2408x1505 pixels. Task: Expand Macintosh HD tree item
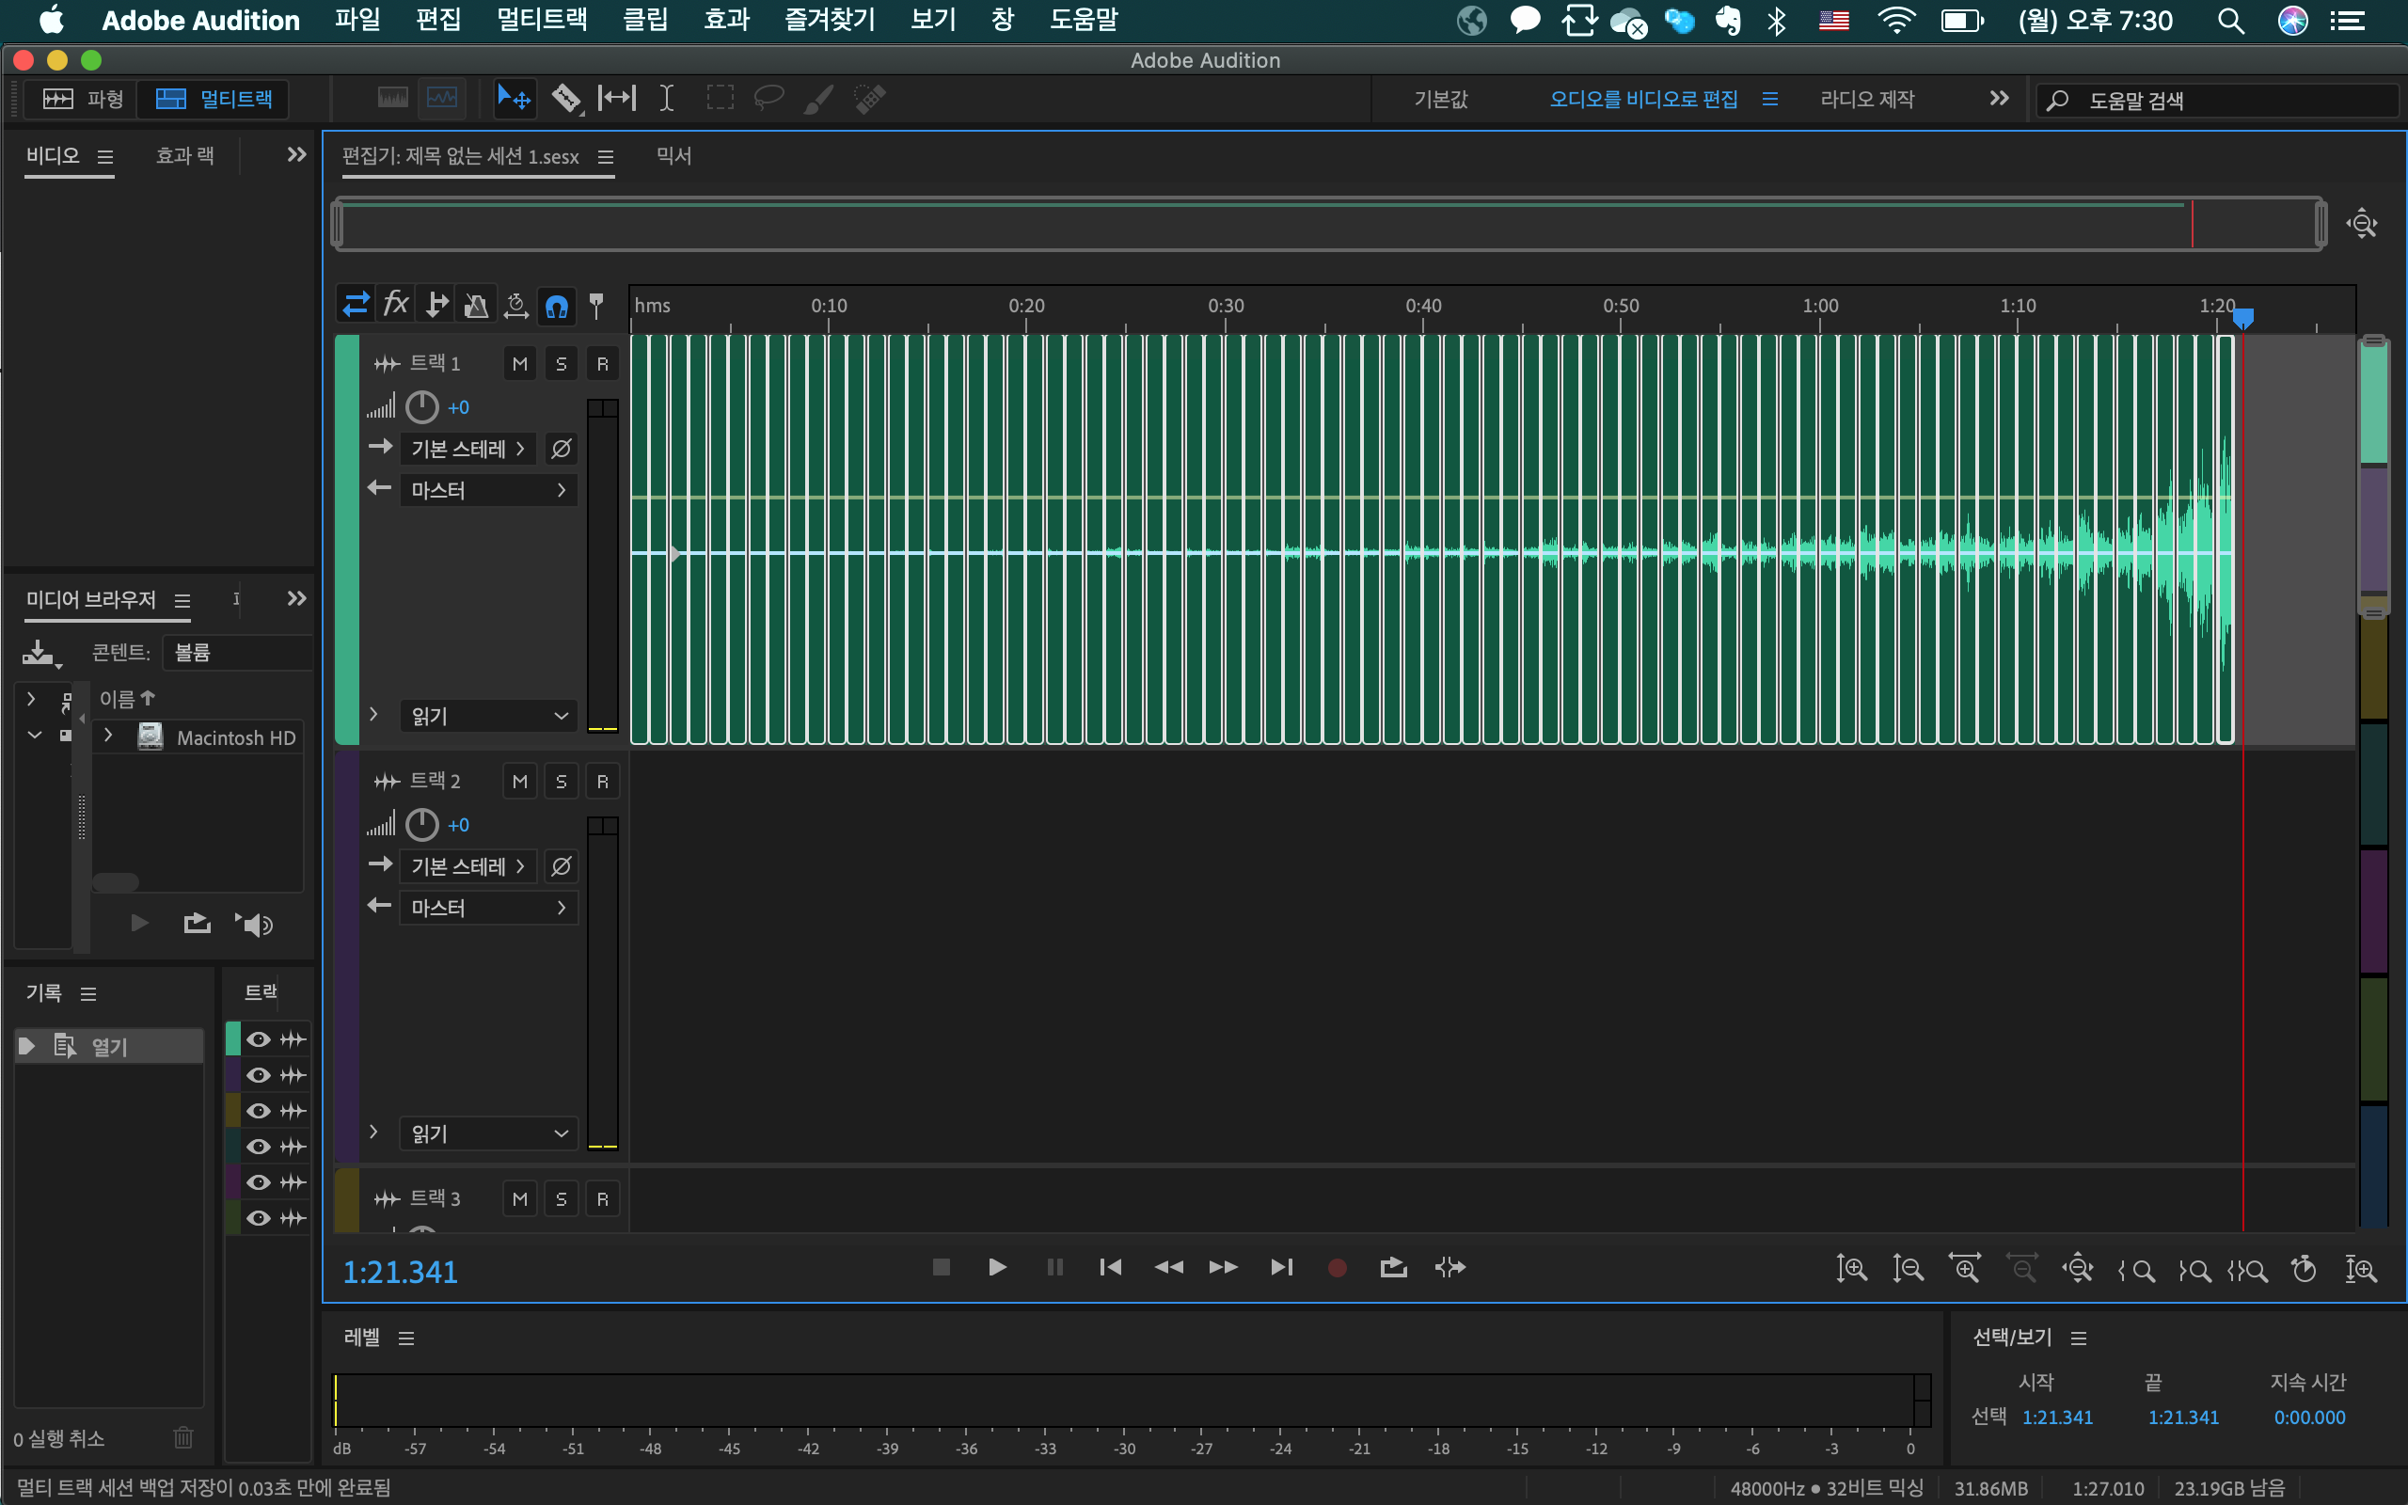tap(108, 737)
